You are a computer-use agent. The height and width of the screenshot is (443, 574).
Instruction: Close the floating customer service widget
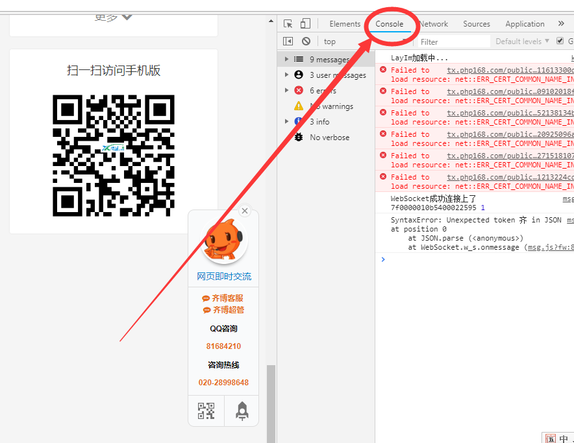245,211
